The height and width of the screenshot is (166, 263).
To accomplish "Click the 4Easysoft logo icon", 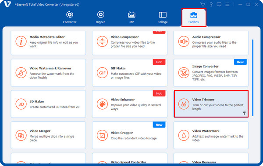I will 7,4.
